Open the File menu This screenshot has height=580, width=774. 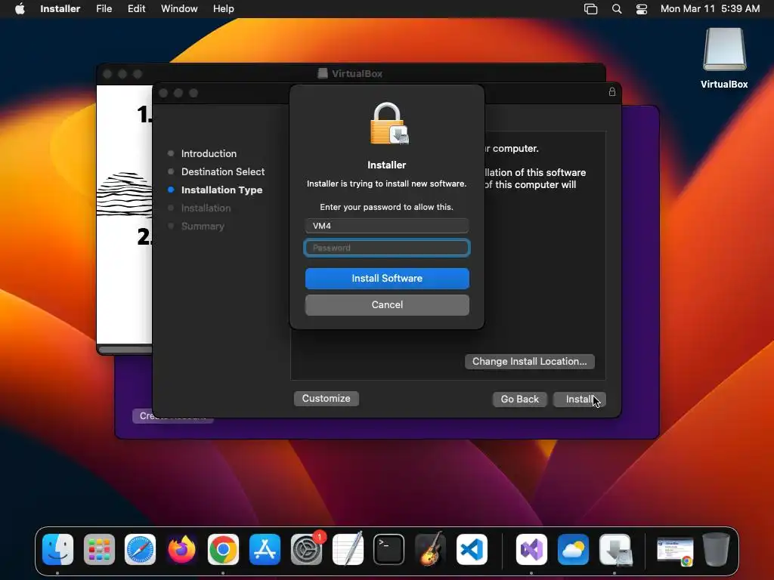click(104, 9)
